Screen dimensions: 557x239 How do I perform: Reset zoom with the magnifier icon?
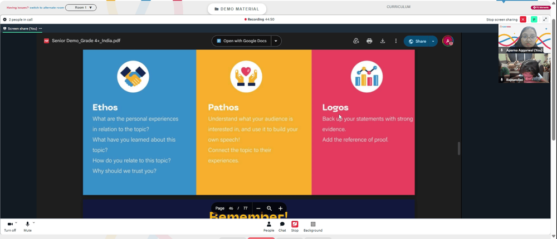point(269,208)
